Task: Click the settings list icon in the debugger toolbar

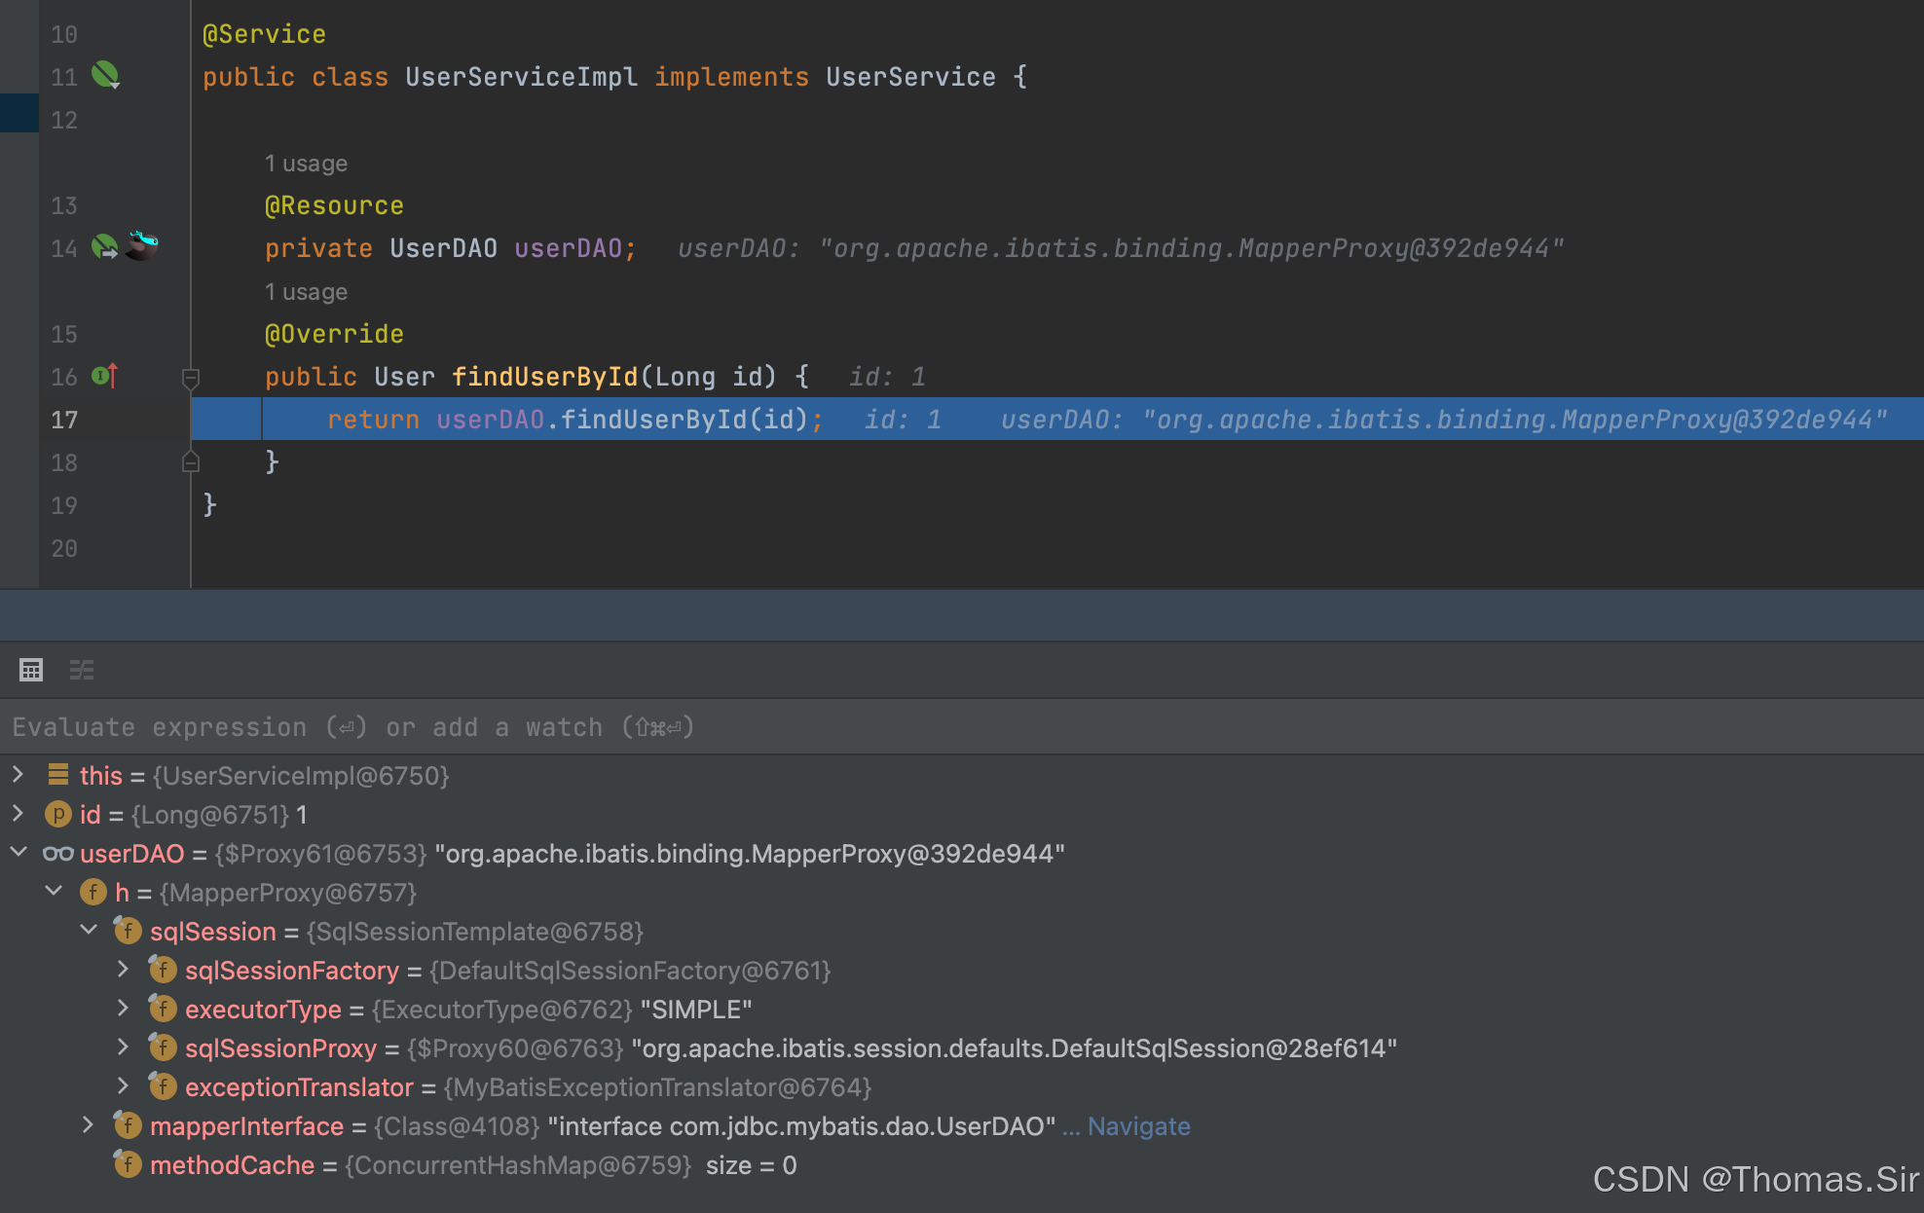Action: coord(82,670)
